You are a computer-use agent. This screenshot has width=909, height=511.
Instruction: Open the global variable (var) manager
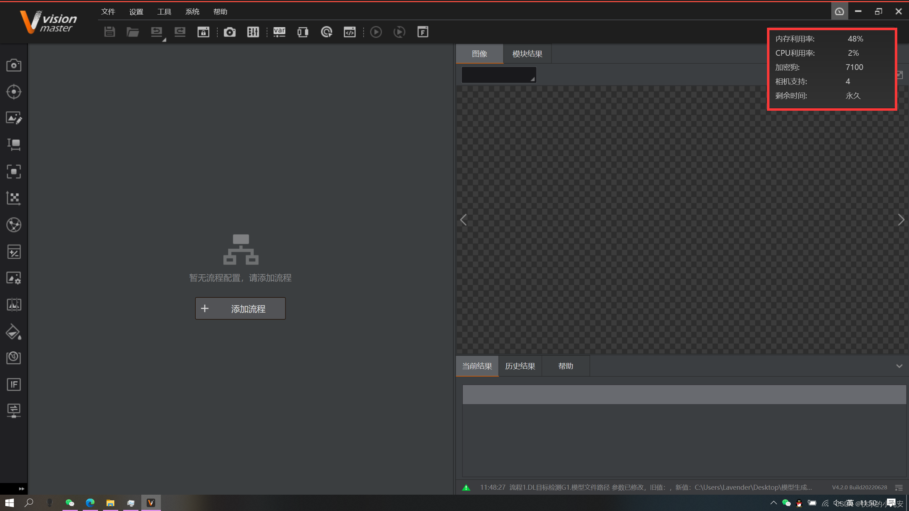coord(279,32)
